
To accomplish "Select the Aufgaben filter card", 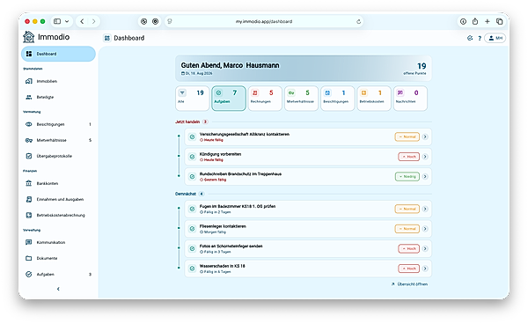I will click(229, 98).
